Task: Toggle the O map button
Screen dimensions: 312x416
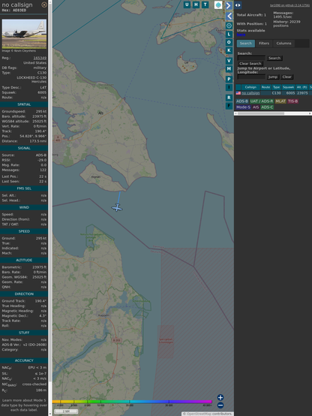Action: tap(229, 42)
